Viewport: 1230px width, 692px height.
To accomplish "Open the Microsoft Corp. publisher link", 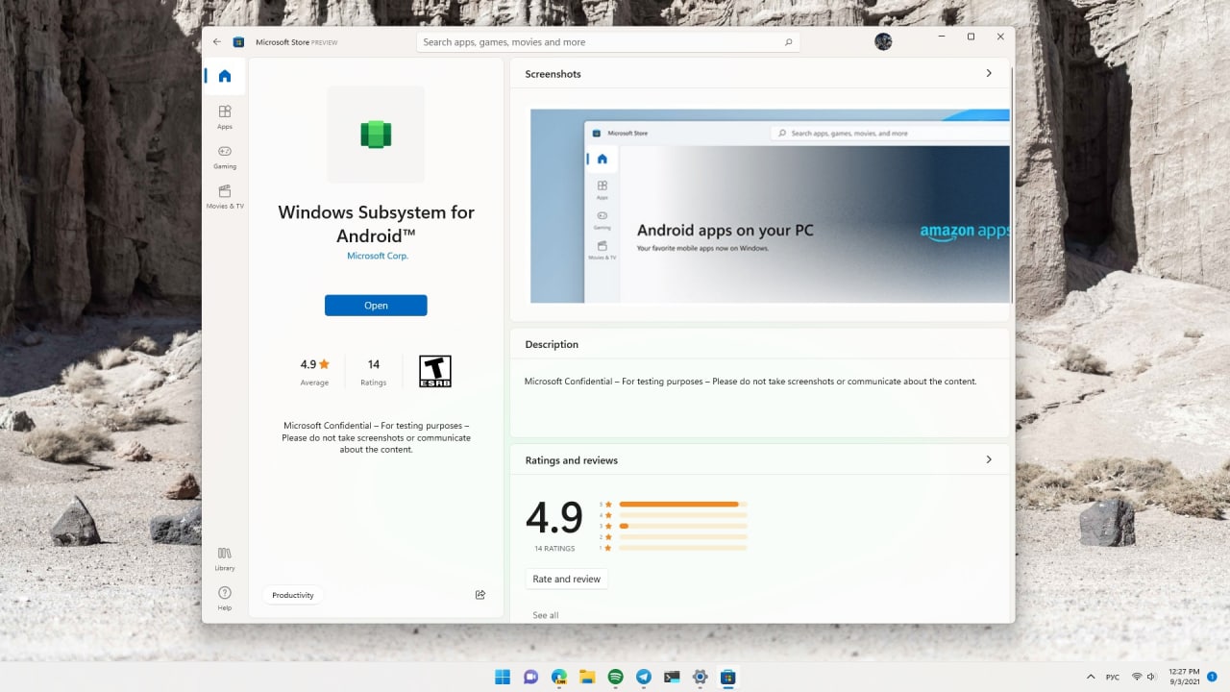I will pyautogui.click(x=377, y=257).
